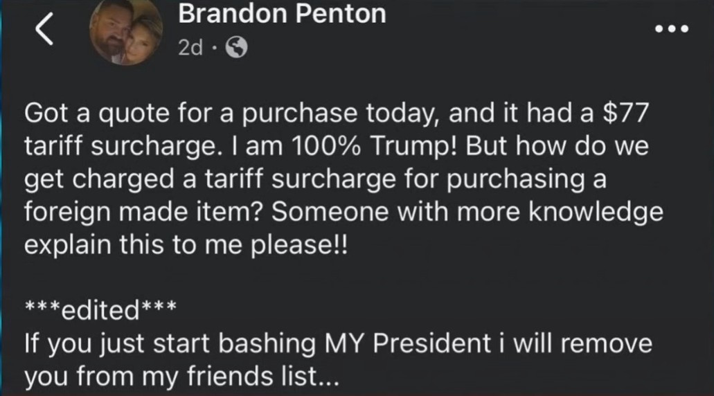Click "get charged a tariff" line start
Screen dimensions: 714x396
click(145, 180)
